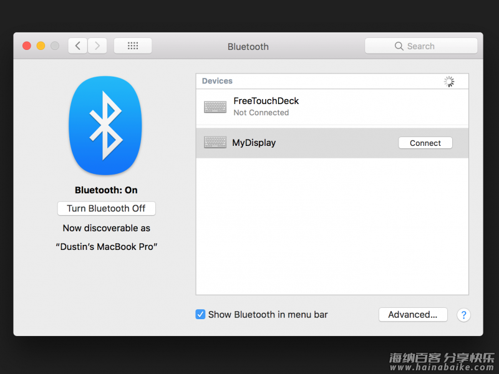Click the scanning spinner in Devices header

pos(449,82)
